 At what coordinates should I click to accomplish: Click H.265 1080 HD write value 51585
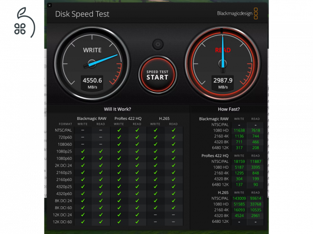239,204
